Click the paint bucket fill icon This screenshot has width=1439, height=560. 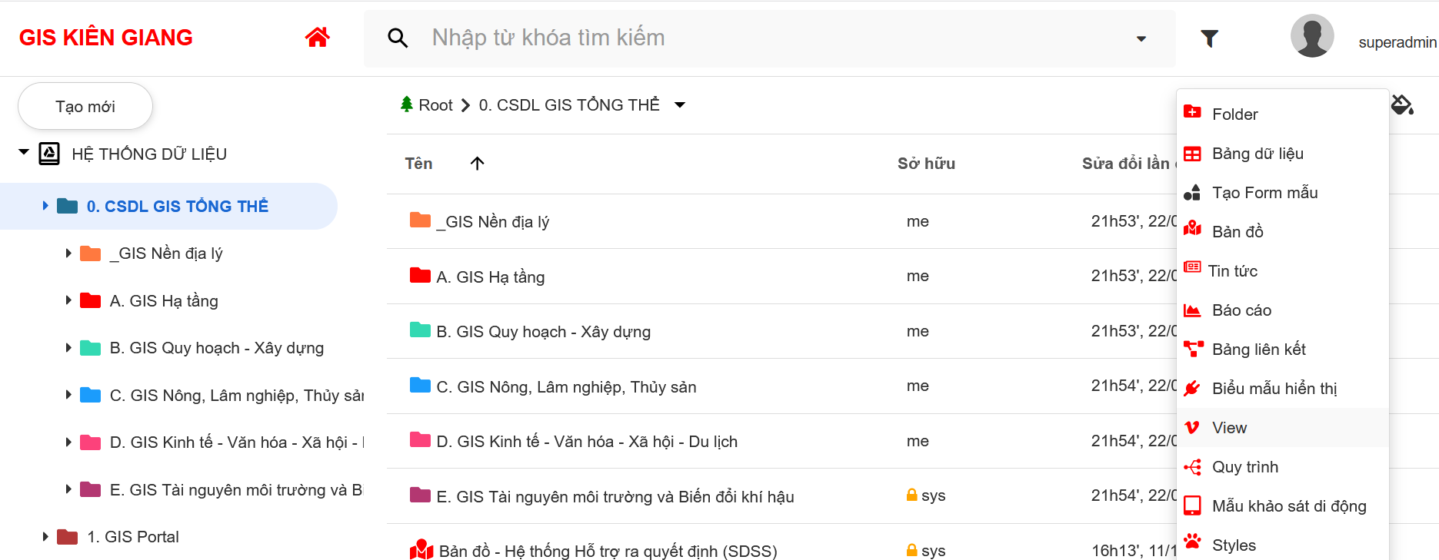pos(1402,104)
